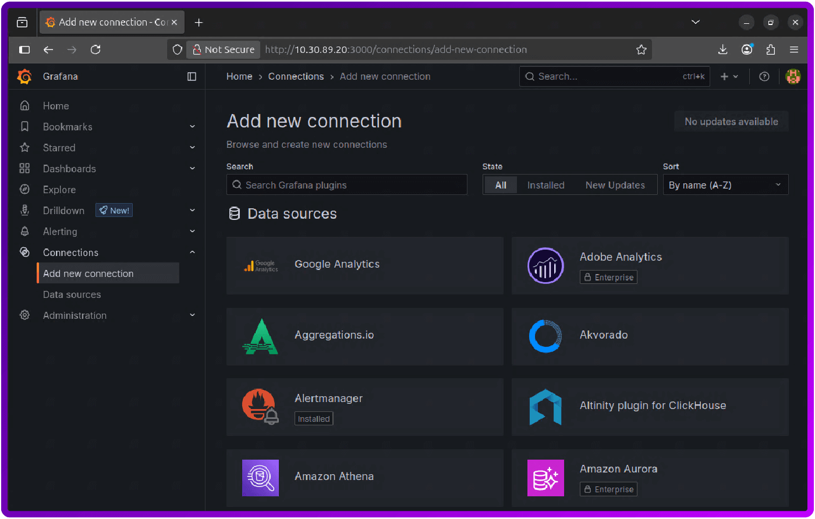
Task: Open Bookmarks from the sidebar menu
Action: (68, 126)
